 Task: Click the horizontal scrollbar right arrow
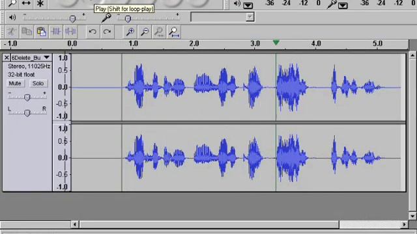point(405,224)
